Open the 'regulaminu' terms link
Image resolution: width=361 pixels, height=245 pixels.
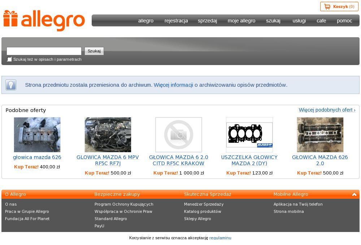point(220,238)
